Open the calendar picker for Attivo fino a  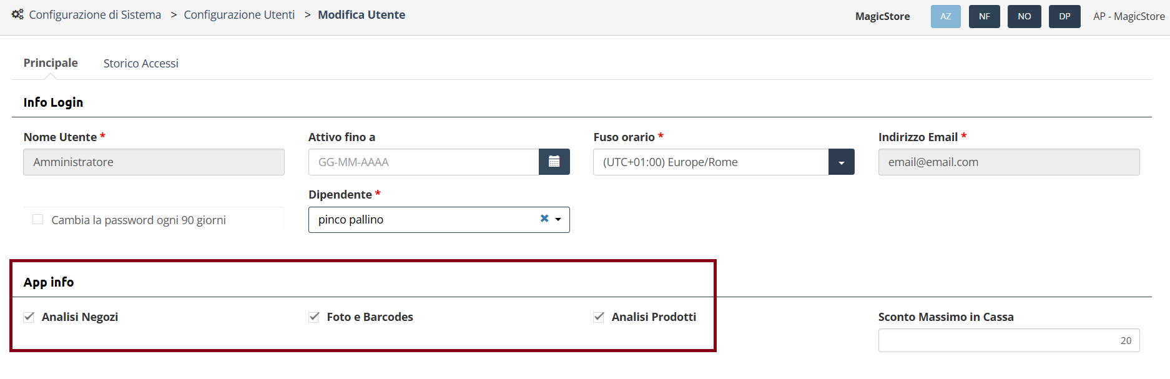tap(554, 162)
